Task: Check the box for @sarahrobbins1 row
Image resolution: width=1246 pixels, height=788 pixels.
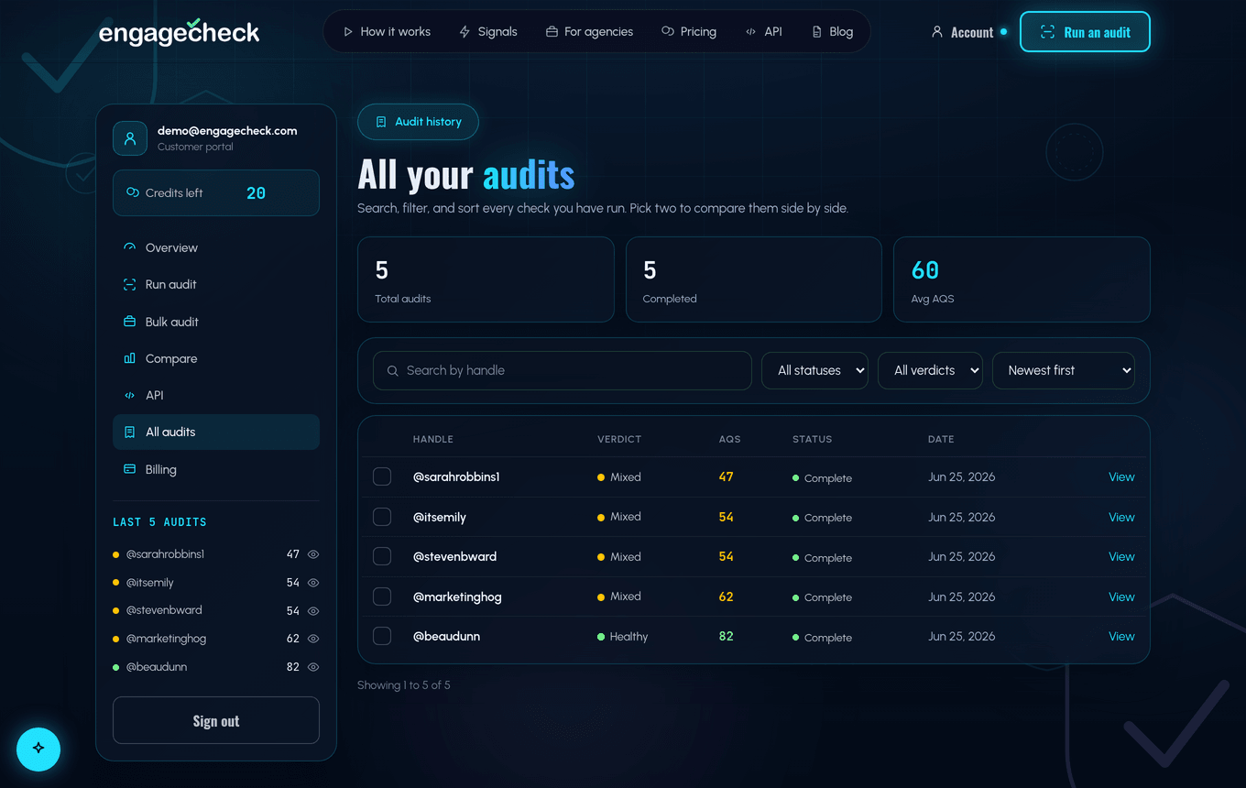Action: pyautogui.click(x=382, y=476)
